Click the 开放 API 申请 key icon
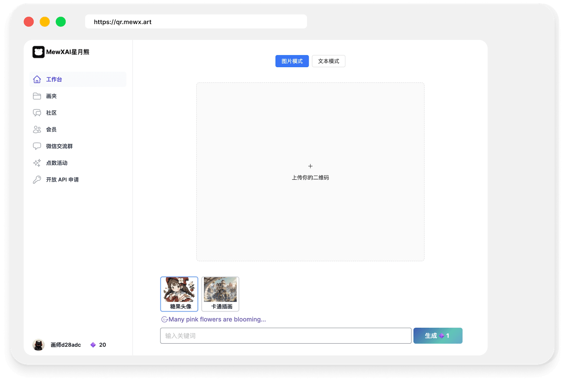The image size is (565, 382). 37,179
